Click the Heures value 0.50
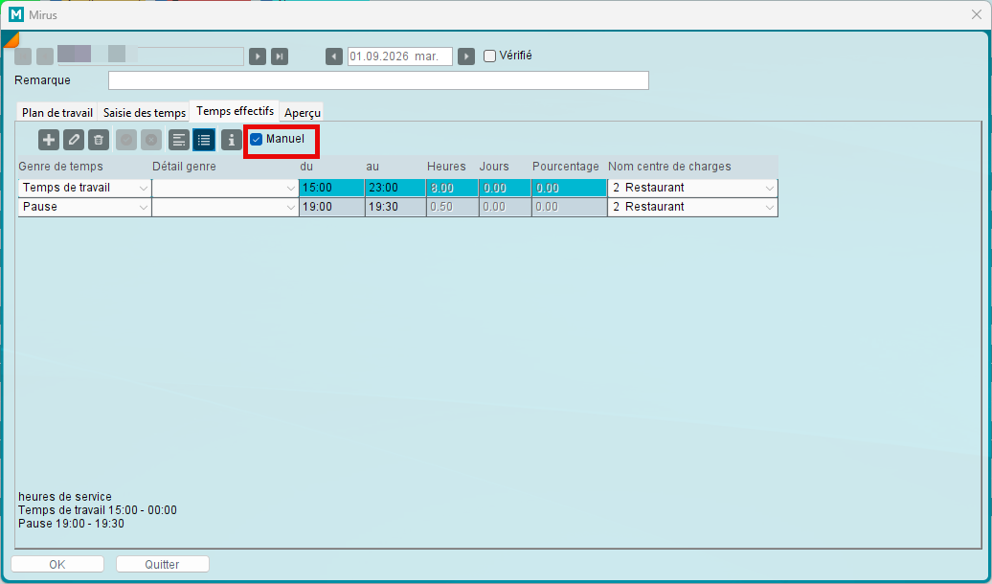This screenshot has height=584, width=992. point(452,207)
